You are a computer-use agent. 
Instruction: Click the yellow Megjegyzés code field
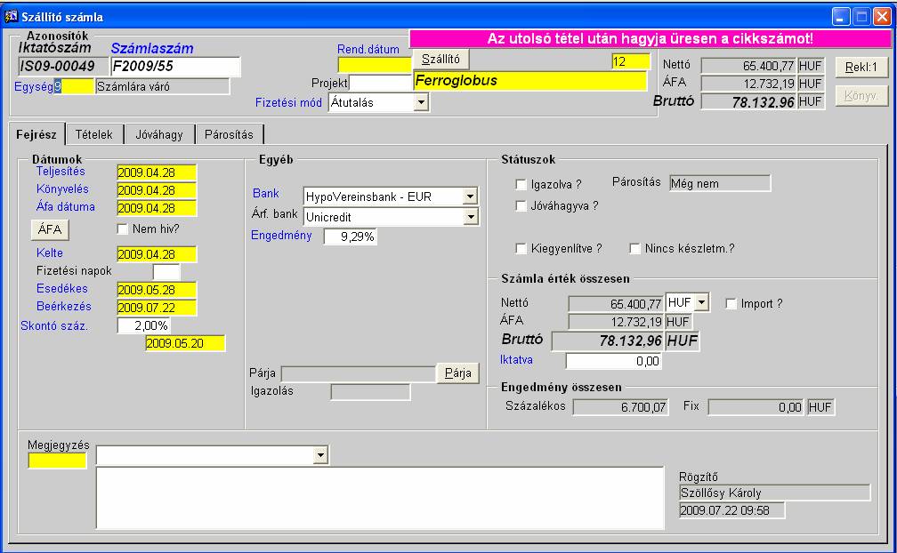tap(57, 461)
